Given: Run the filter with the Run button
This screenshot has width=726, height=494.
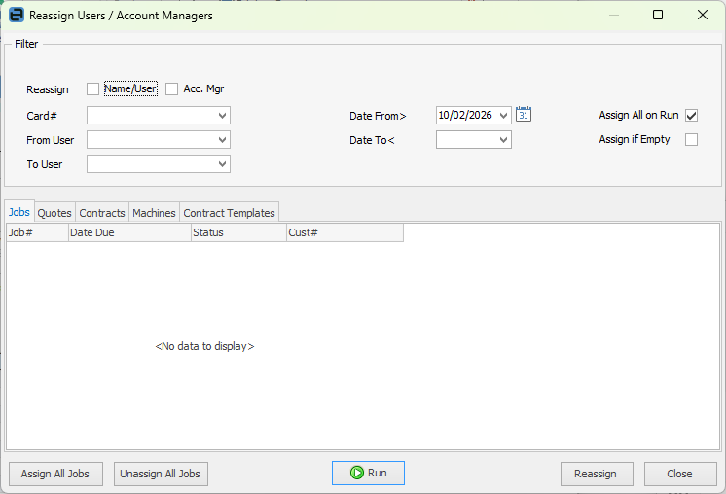Looking at the screenshot, I should click(368, 473).
